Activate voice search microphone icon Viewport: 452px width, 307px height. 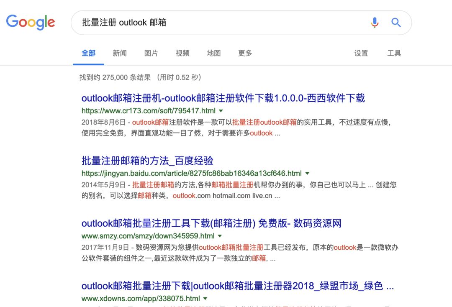pos(375,23)
